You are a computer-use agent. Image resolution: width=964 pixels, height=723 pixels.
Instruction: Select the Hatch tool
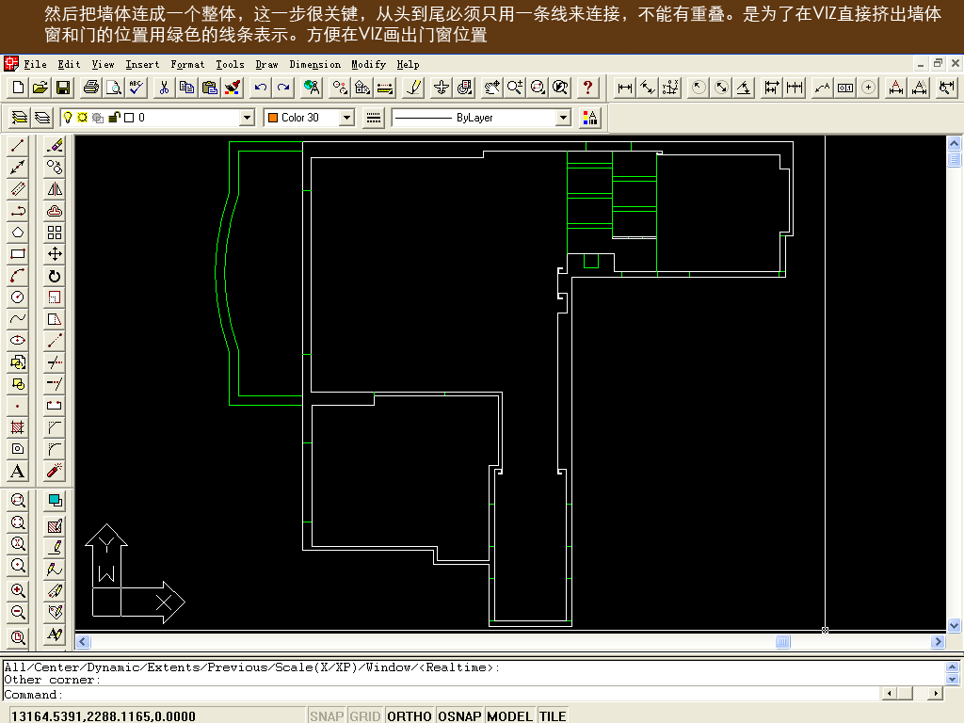[18, 427]
